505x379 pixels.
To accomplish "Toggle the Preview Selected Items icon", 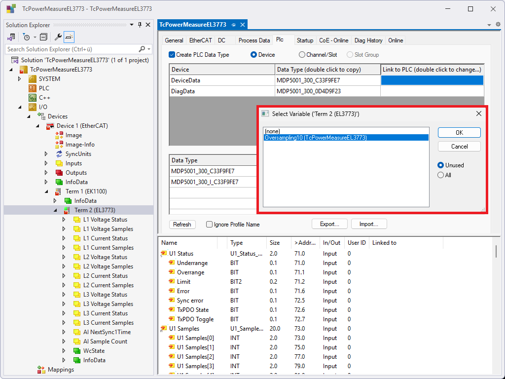I will pos(69,37).
